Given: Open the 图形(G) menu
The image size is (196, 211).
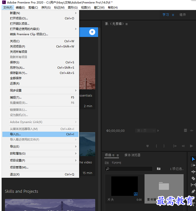Looking at the screenshot, I should 73,7.
